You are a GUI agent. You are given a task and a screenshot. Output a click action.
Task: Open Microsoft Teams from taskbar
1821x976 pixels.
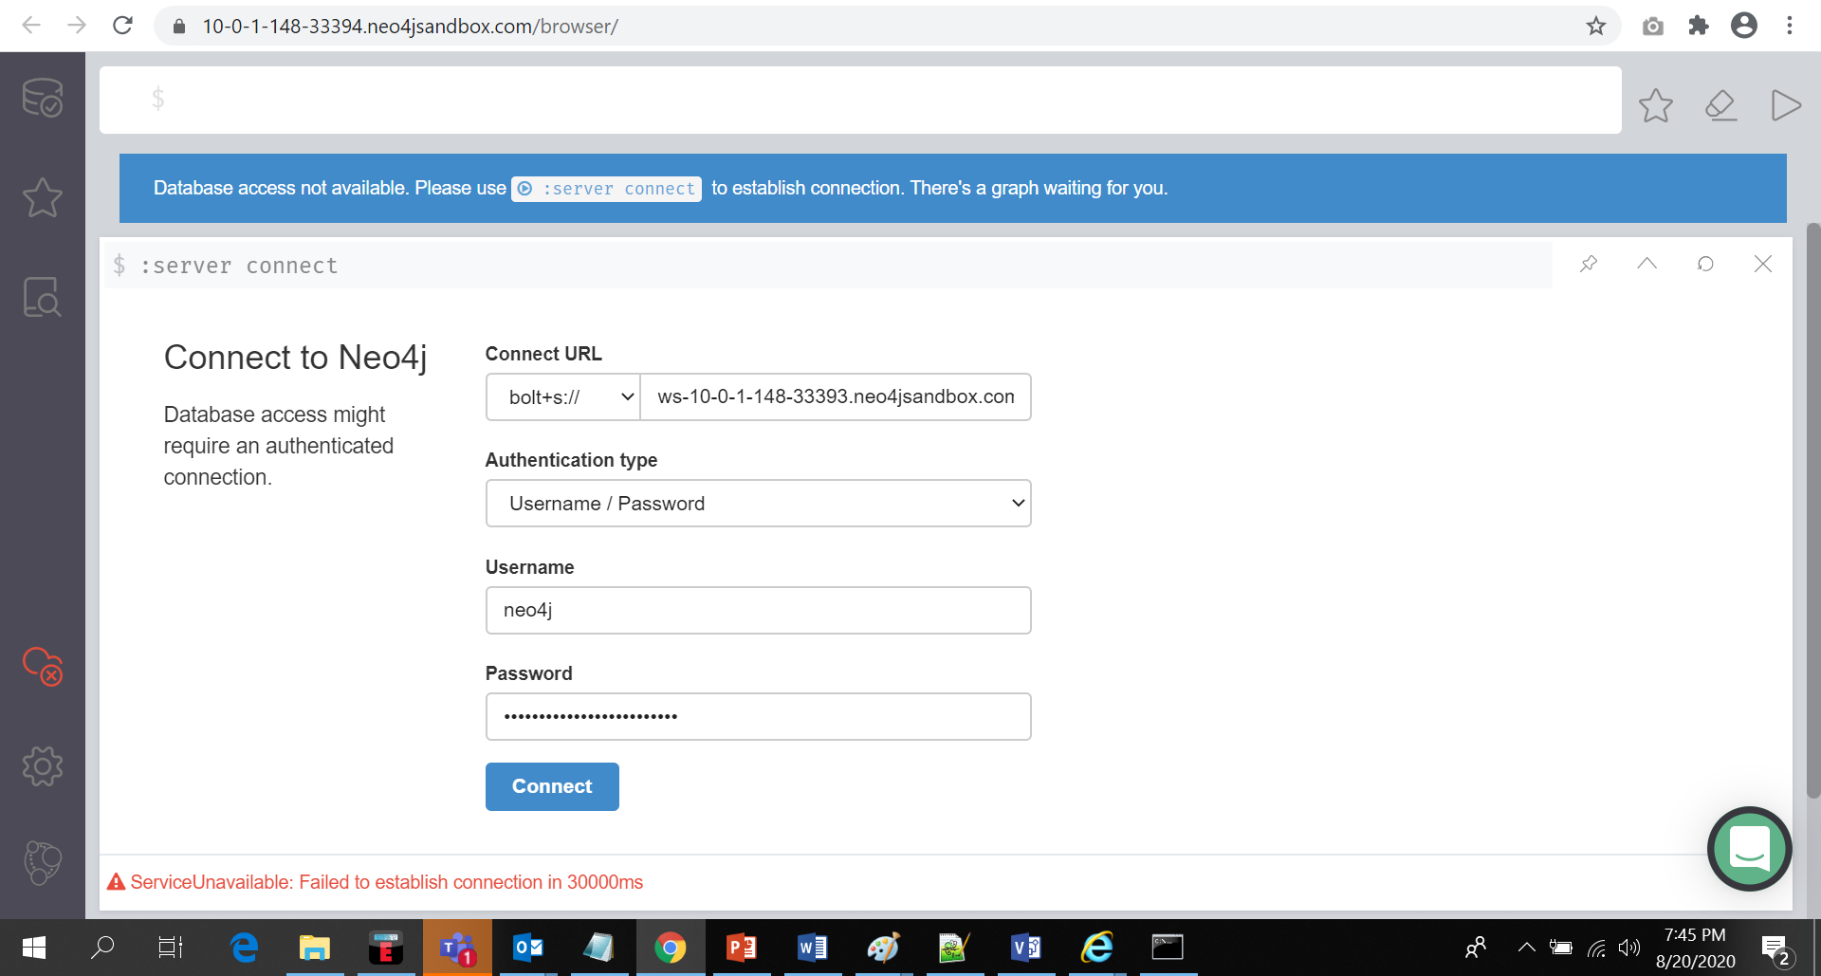coord(457,948)
